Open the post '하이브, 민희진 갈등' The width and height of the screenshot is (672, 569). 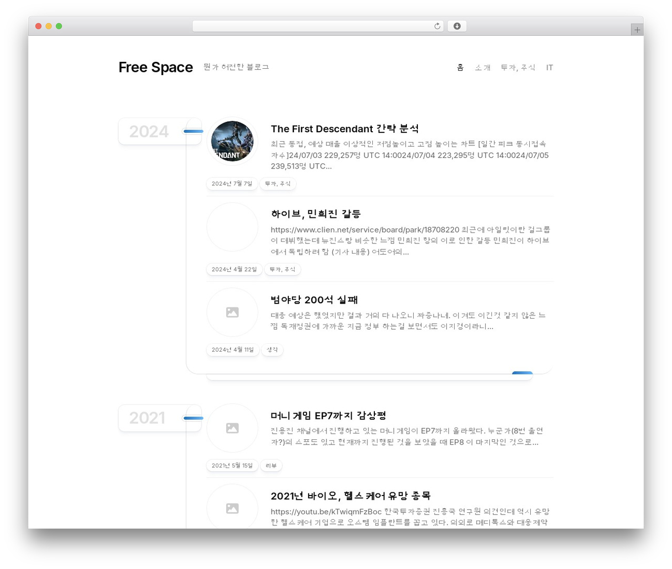316,214
